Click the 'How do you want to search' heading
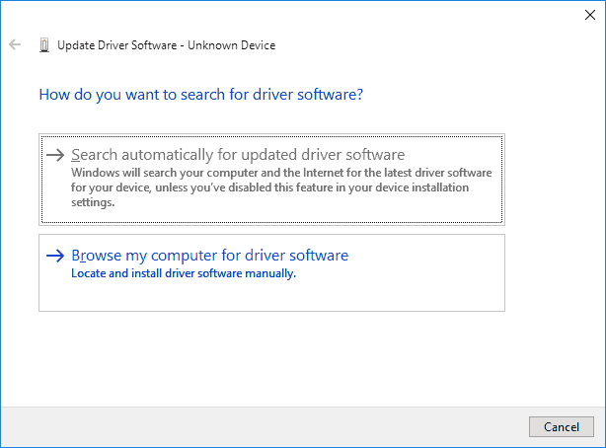Image resolution: width=606 pixels, height=448 pixels. (201, 95)
